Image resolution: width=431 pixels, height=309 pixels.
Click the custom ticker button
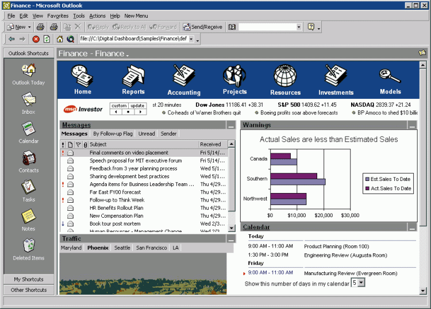coord(119,106)
